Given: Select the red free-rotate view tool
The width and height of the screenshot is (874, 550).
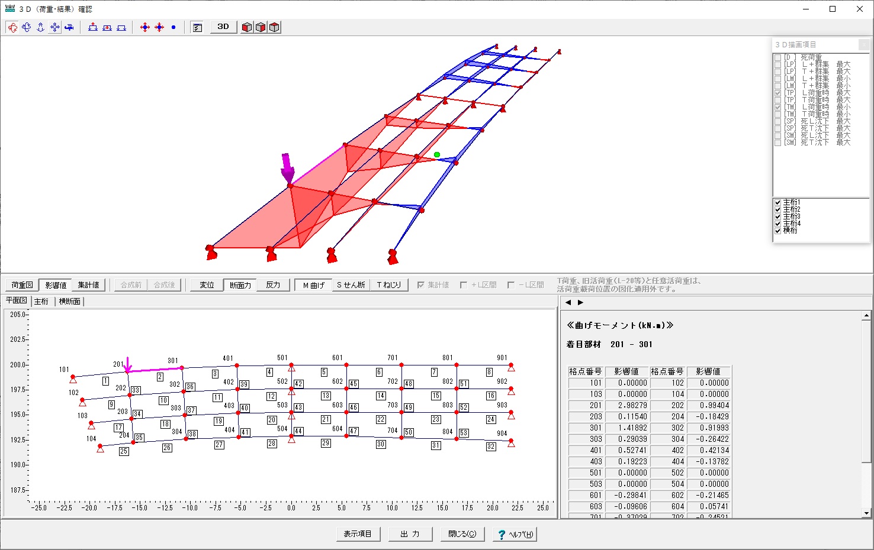Looking at the screenshot, I should (x=12, y=27).
